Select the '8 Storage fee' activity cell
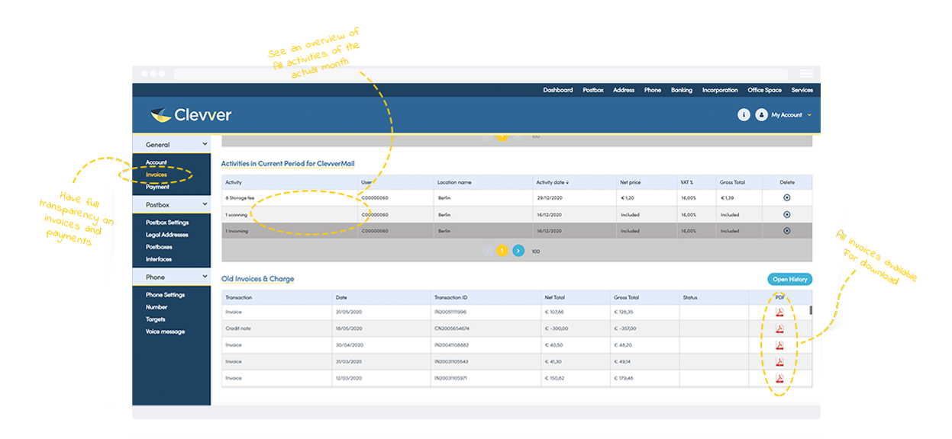The width and height of the screenshot is (952, 439). pyautogui.click(x=290, y=197)
